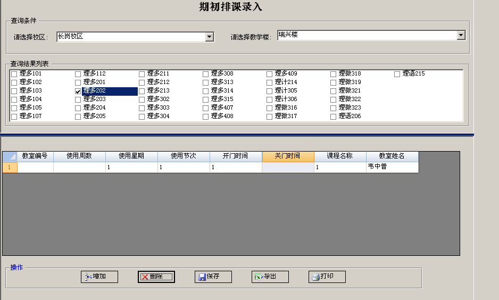Click the 课程名称 column header
The width and height of the screenshot is (499, 300).
[x=340, y=156]
